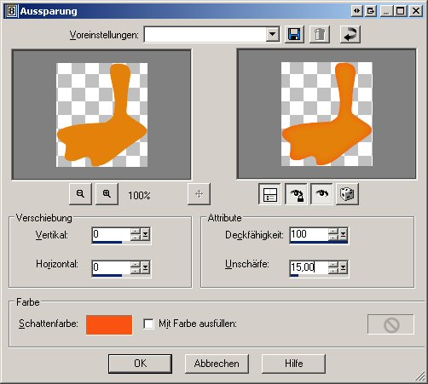Enable Mit Farbe ausfüllen checkbox
Image resolution: width=428 pixels, height=384 pixels.
click(148, 324)
